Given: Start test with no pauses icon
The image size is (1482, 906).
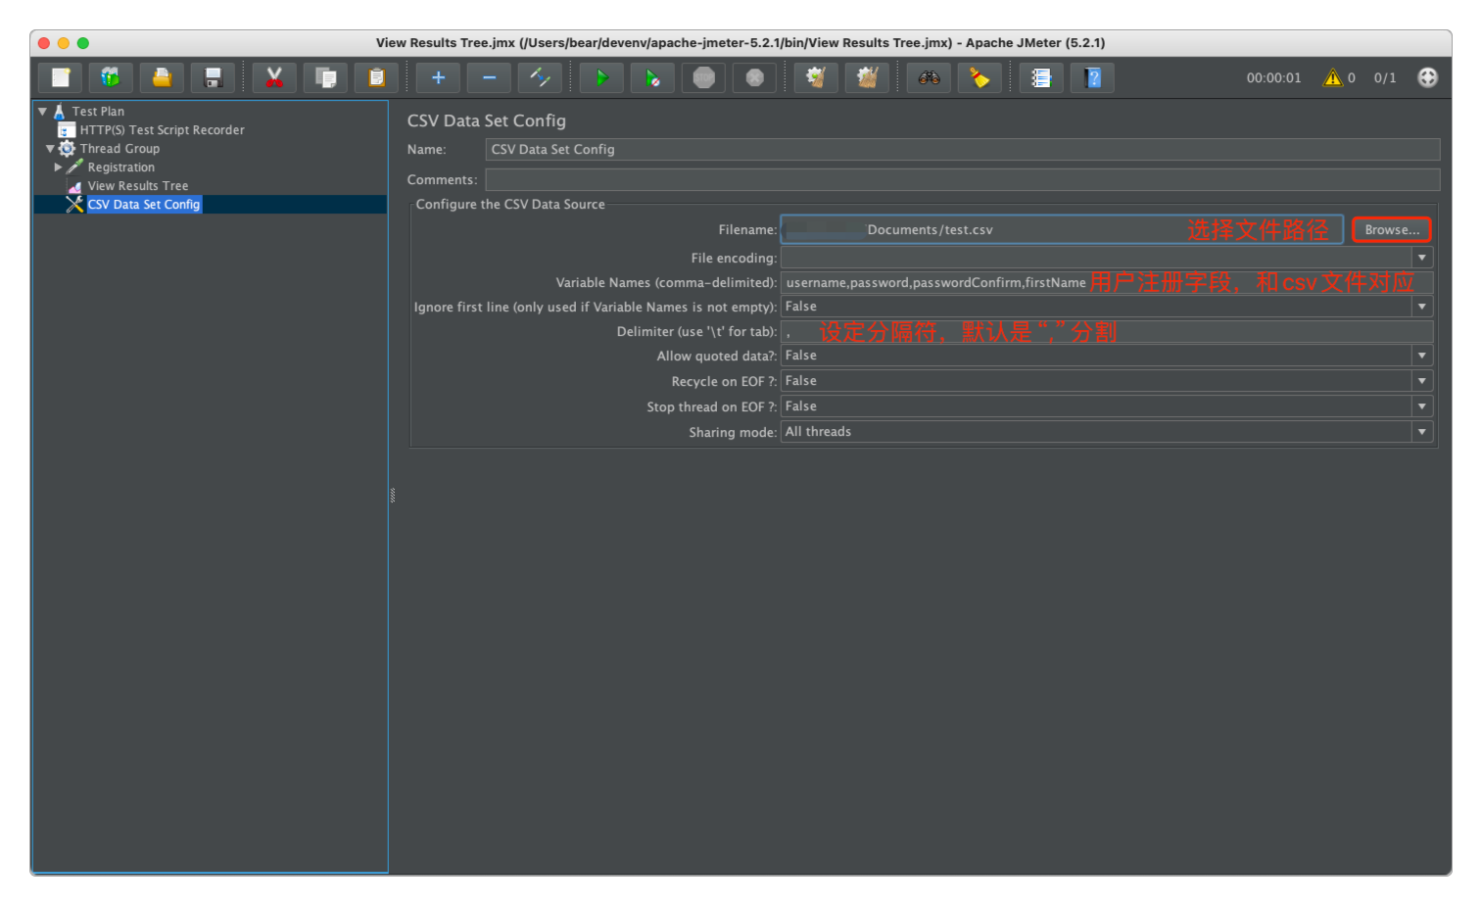Looking at the screenshot, I should tap(652, 77).
